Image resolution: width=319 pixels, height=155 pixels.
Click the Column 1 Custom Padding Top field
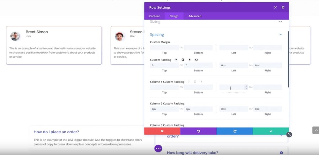tap(164, 87)
